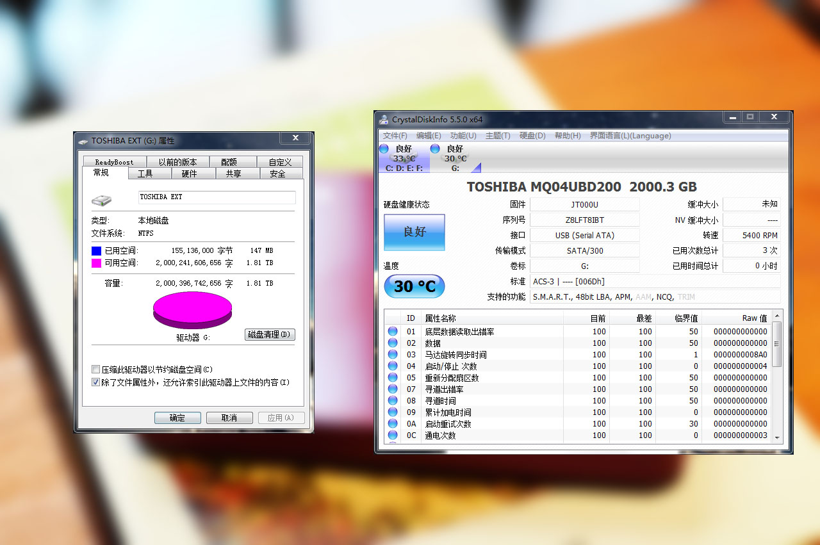This screenshot has height=545, width=820.
Task: Click the power-on hours value 0 小时
Action: 751,266
